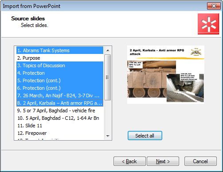Select slide 7 26 March, An Najif
Screen dimensions: 223x172
pos(60,96)
